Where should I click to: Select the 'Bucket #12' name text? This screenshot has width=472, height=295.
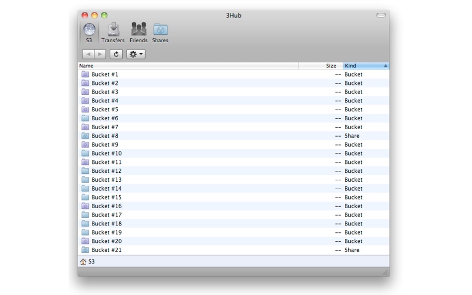coord(106,171)
